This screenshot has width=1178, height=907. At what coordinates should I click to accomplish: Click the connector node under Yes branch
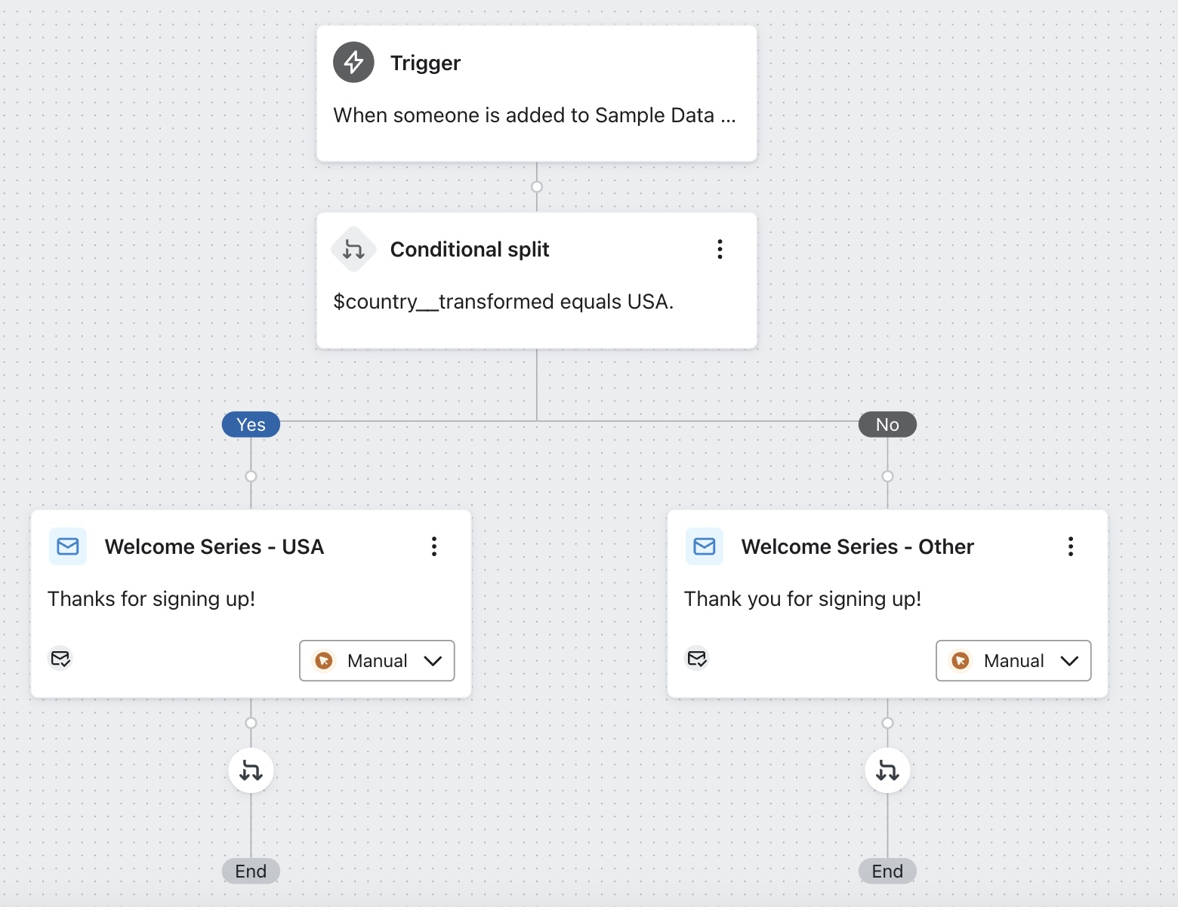251,476
